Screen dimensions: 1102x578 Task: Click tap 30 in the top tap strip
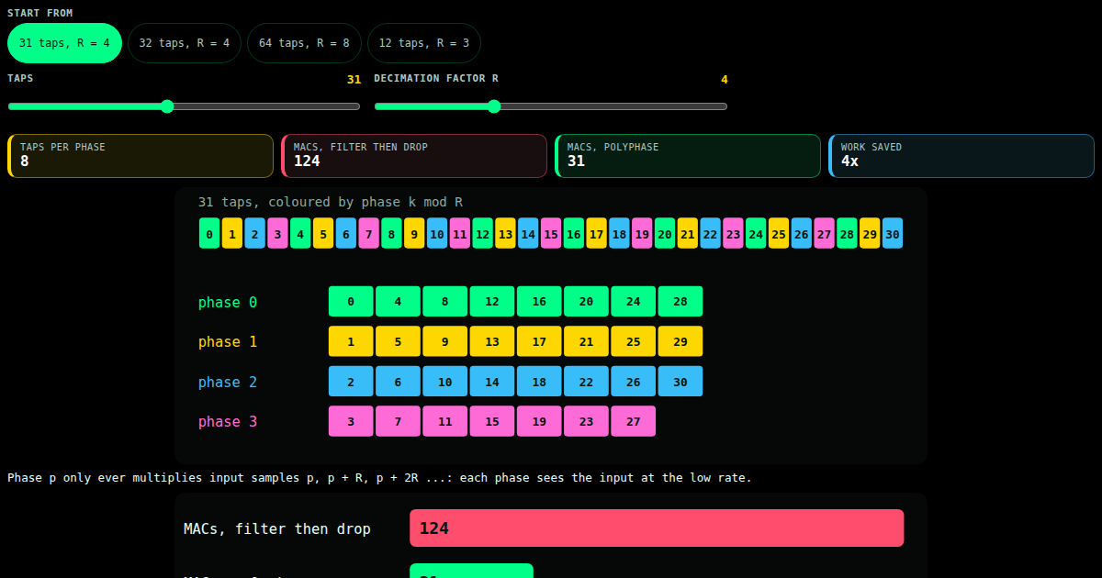coord(893,233)
